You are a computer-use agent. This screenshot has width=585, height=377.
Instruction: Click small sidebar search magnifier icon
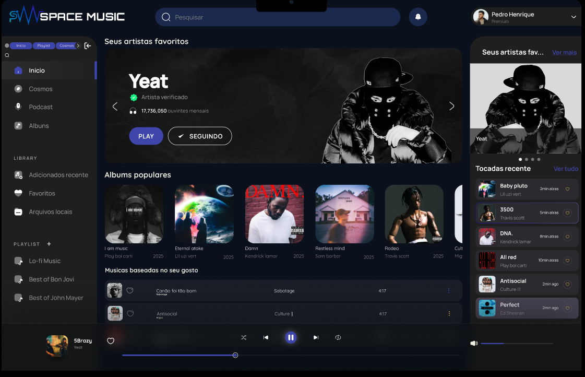point(7,55)
